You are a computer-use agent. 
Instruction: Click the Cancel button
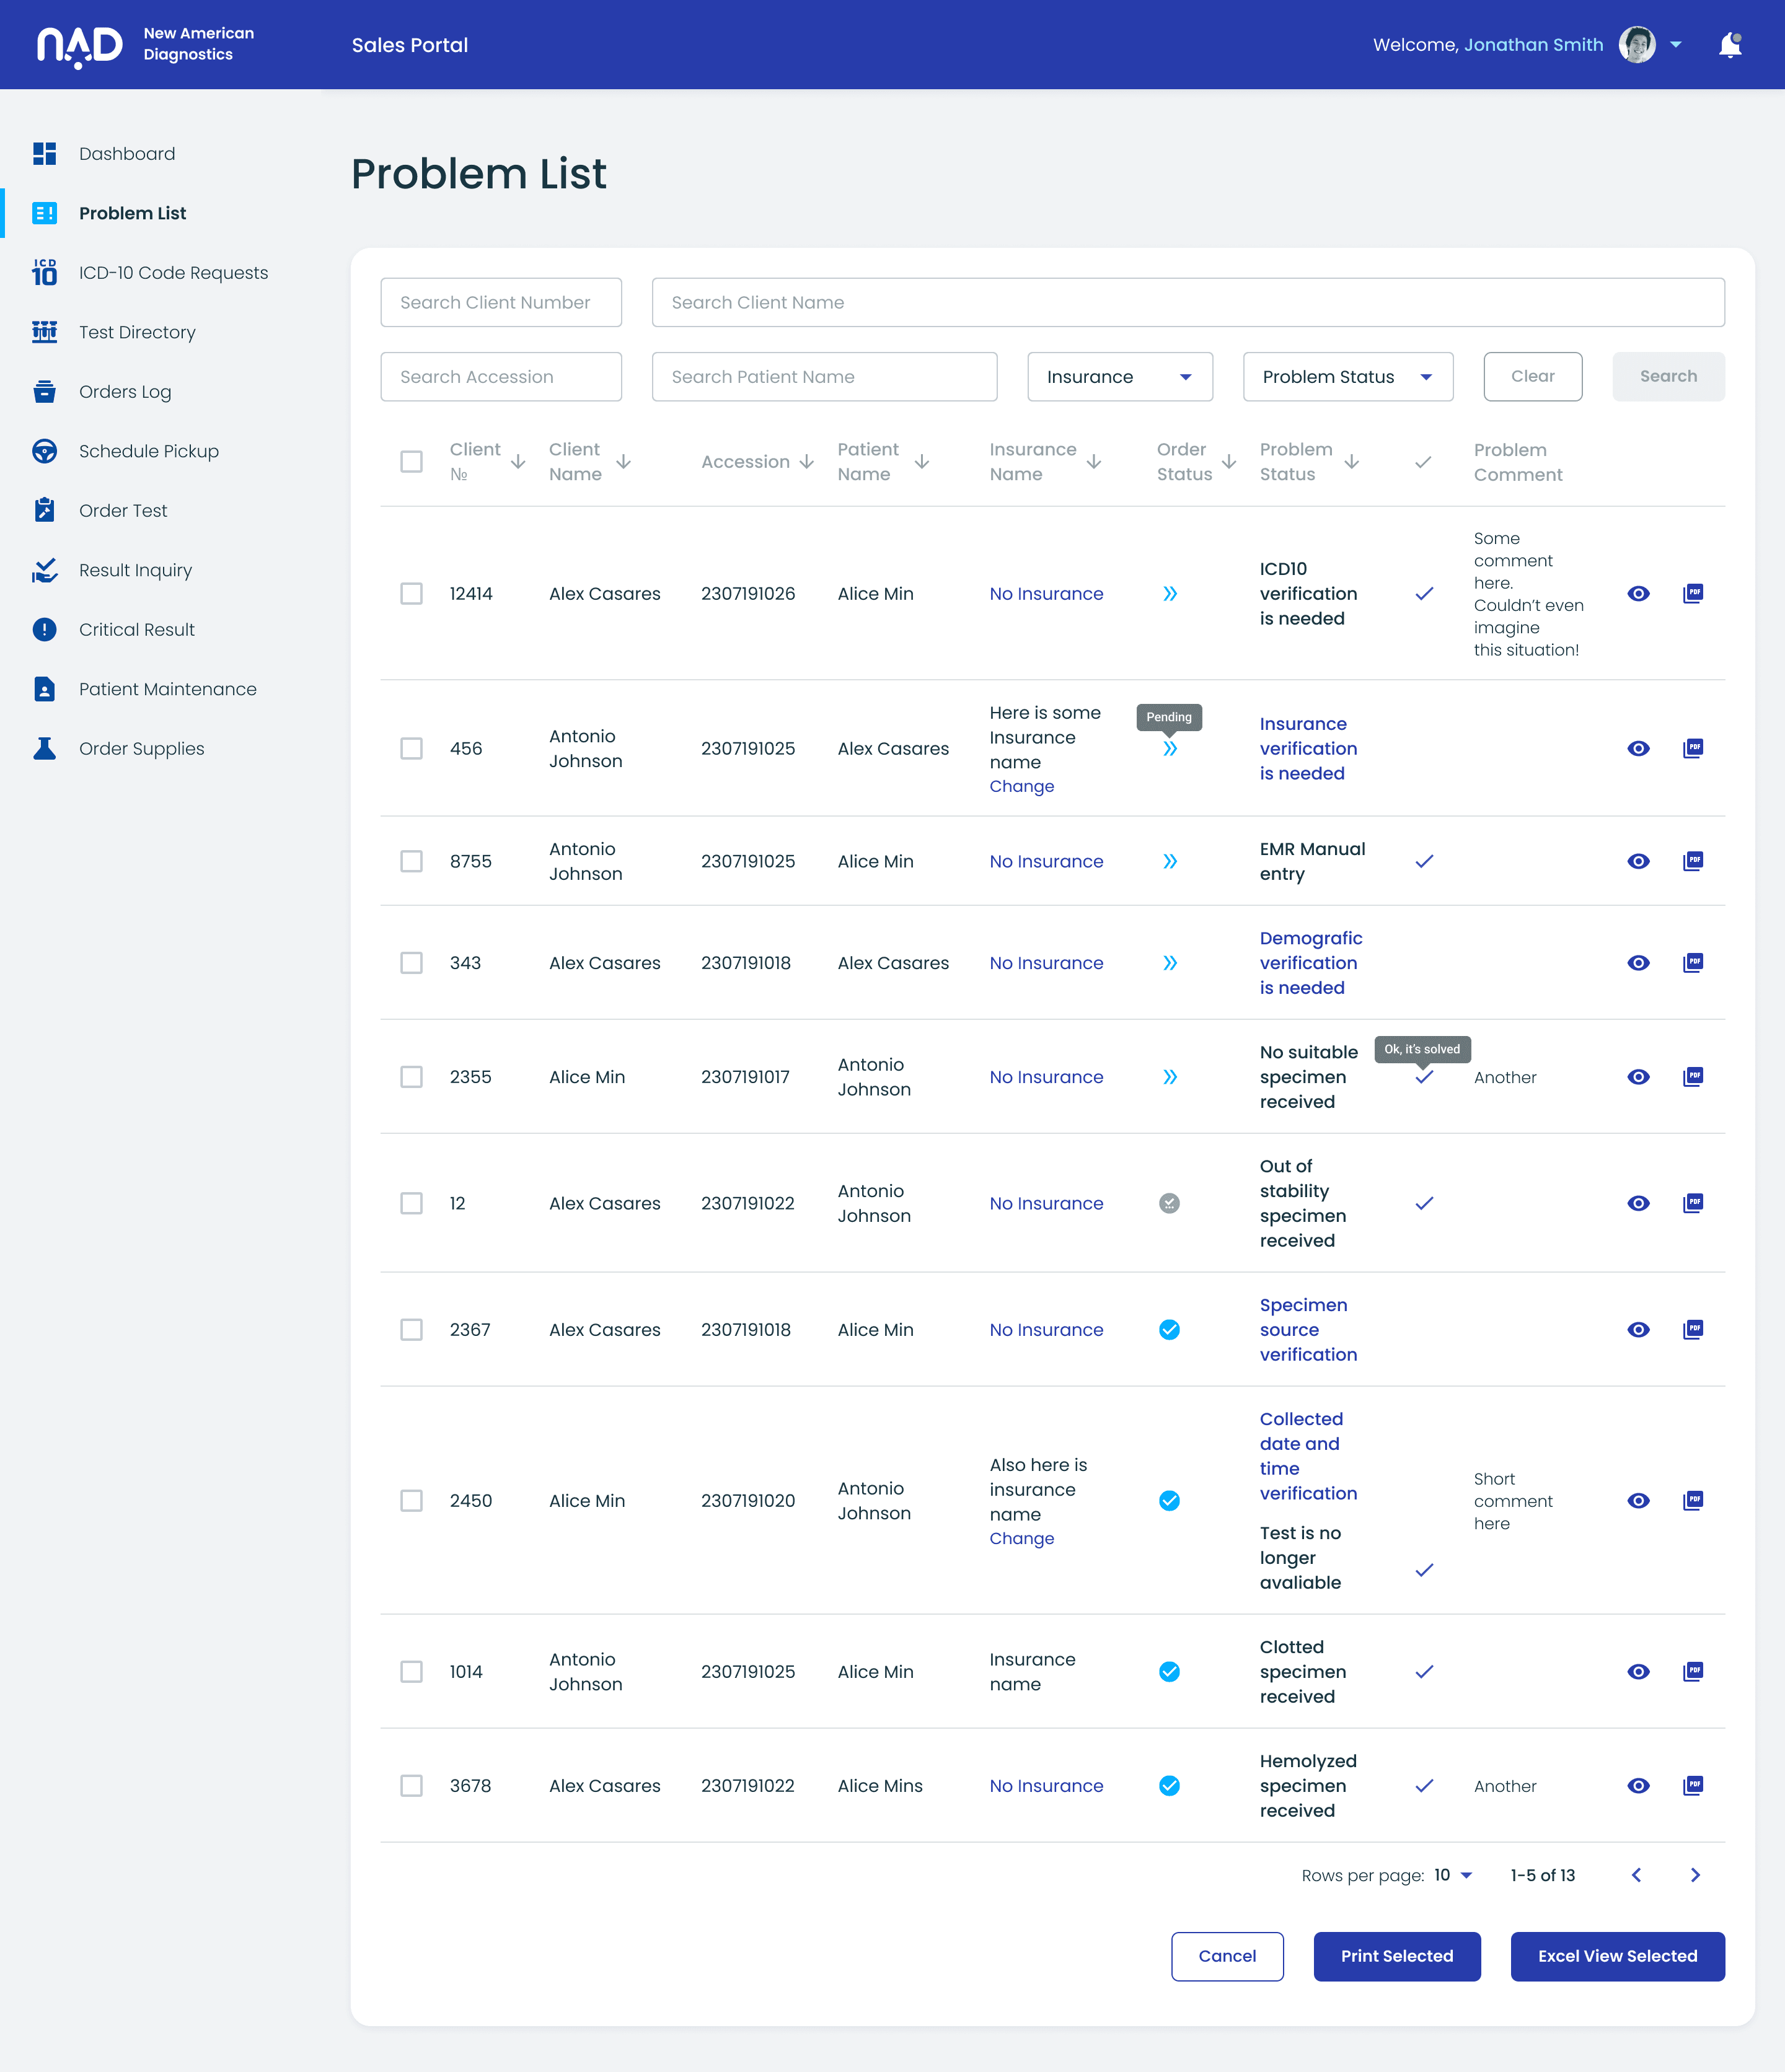tap(1227, 1955)
